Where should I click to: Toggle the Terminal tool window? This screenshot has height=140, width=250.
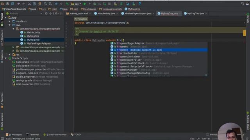pos(32,135)
